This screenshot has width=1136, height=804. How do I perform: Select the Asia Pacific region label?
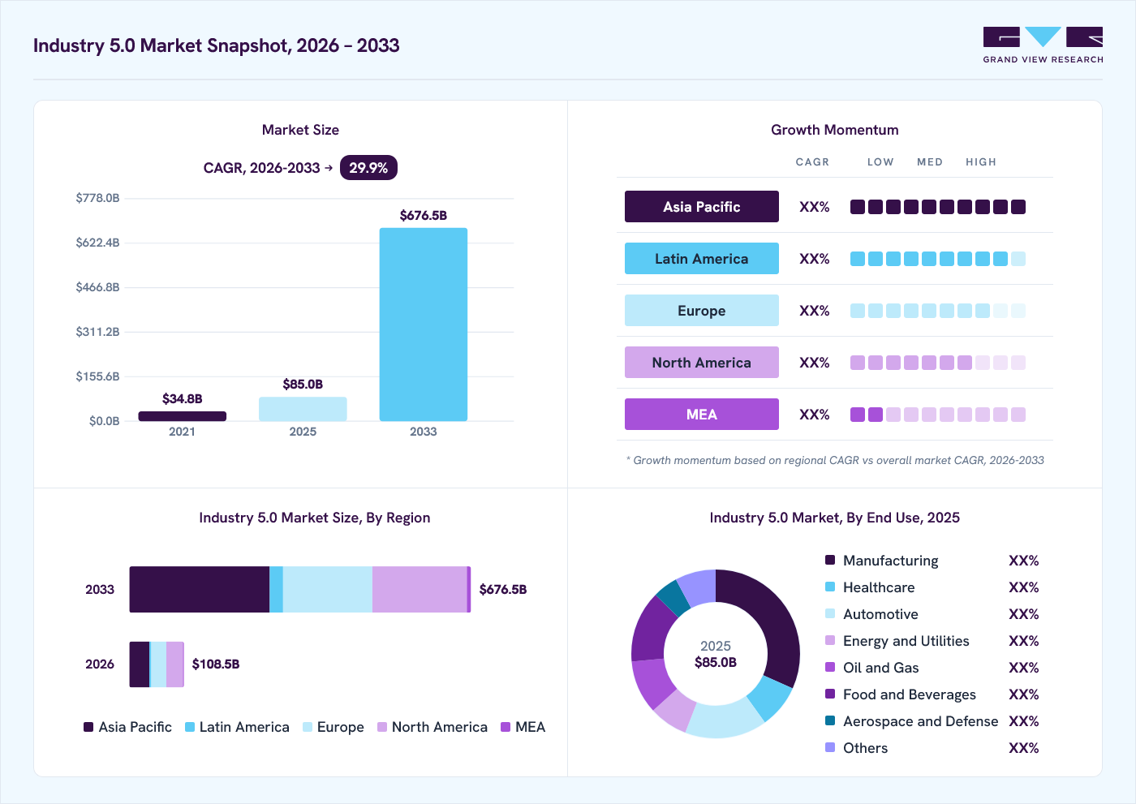pos(702,207)
